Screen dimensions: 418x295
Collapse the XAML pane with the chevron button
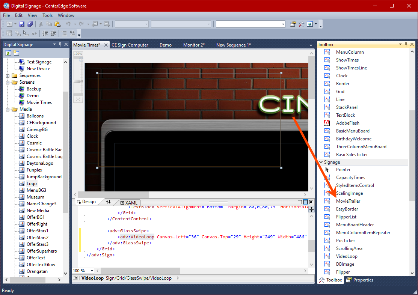(311, 202)
